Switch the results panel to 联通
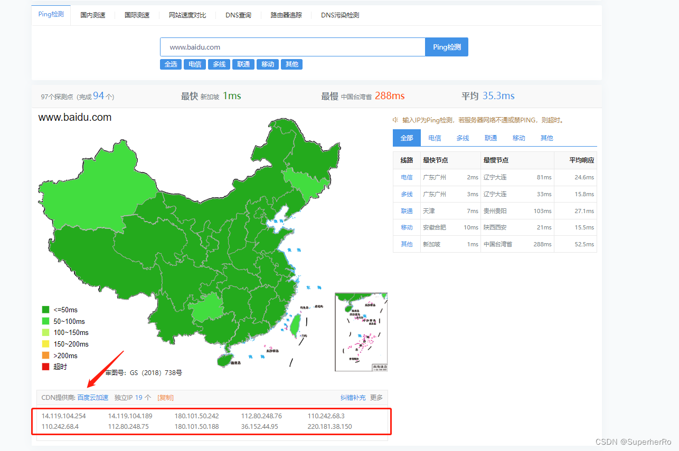The image size is (679, 451). [490, 138]
